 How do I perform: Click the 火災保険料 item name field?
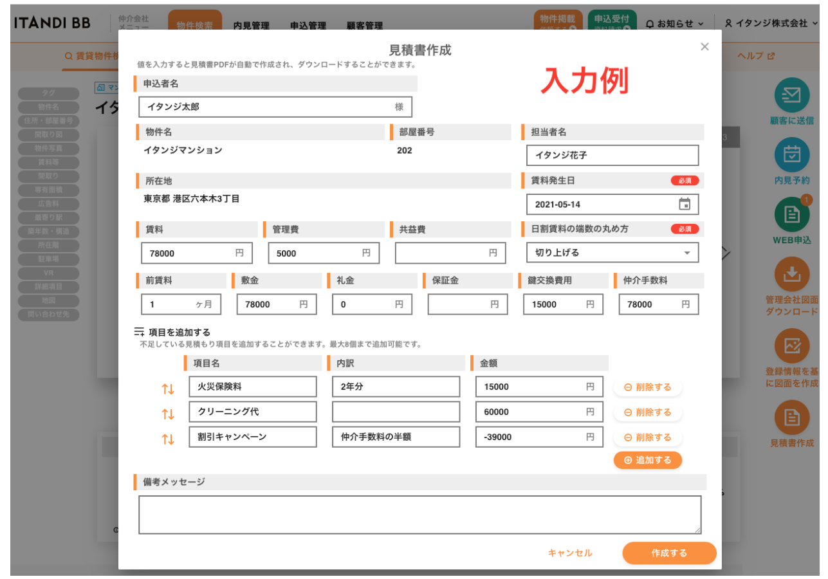(253, 387)
